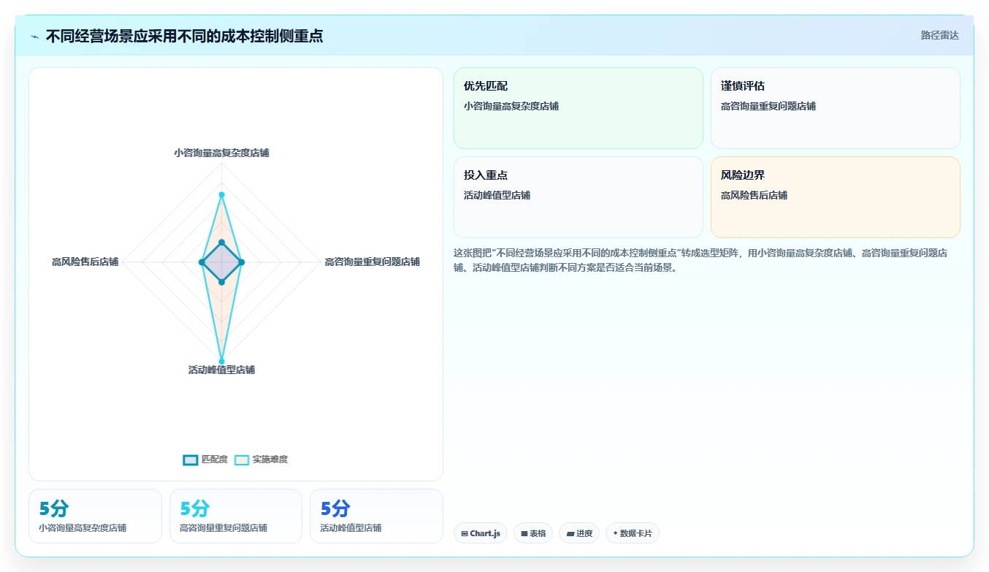Click the 匹配度 data point on the top axis
The width and height of the screenshot is (989, 572).
coord(221,242)
